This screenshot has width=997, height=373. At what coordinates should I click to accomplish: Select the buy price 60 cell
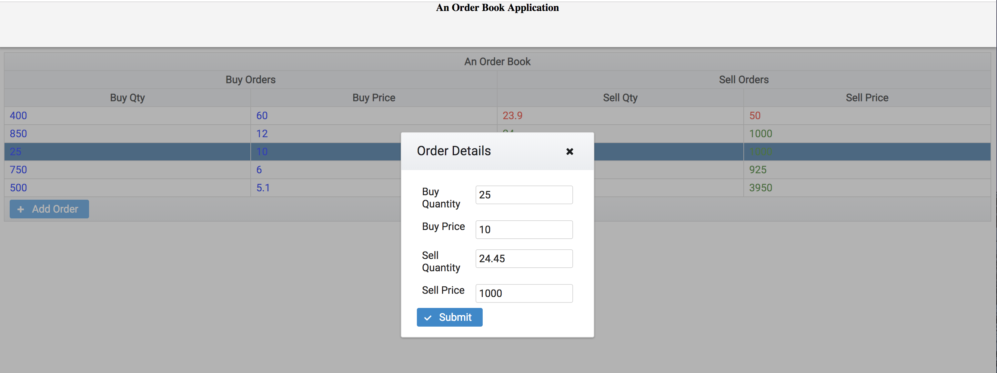(262, 116)
